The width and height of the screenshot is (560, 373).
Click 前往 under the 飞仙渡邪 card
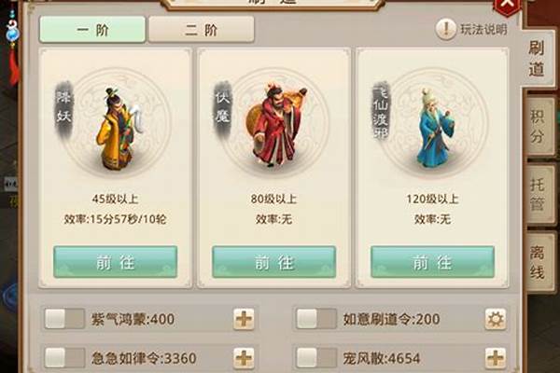click(432, 262)
